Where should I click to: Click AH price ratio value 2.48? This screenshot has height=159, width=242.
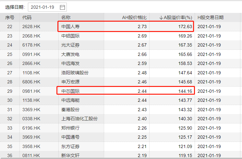(x=142, y=73)
